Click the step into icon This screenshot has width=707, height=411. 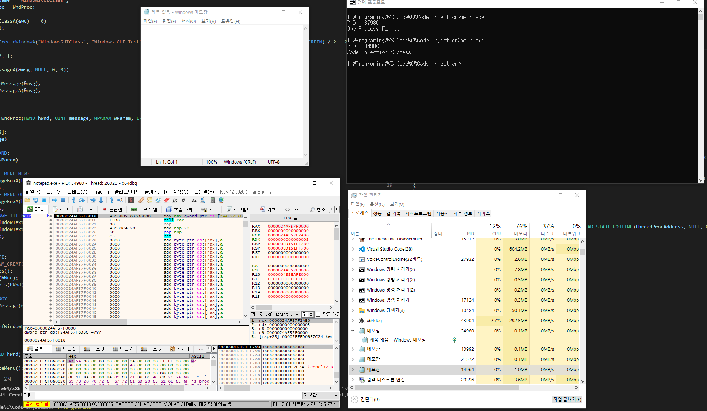coord(73,200)
